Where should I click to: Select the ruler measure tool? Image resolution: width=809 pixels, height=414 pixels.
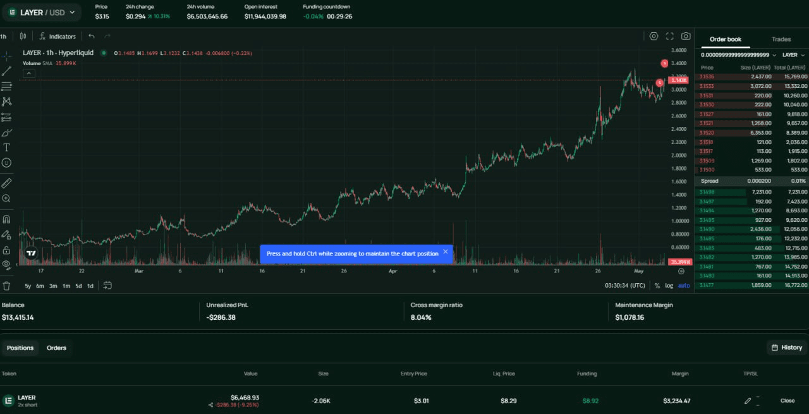tap(6, 183)
